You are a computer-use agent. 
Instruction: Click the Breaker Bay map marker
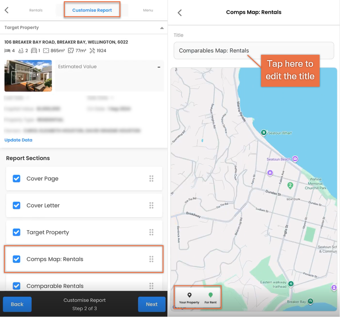pos(311,301)
